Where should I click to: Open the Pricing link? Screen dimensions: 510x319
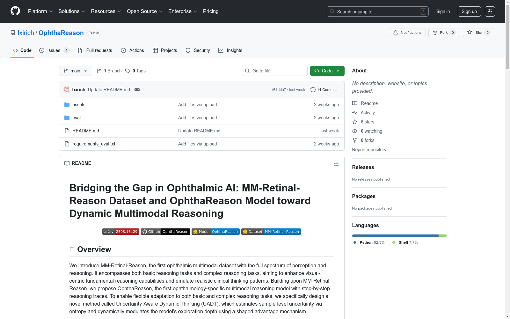(211, 11)
